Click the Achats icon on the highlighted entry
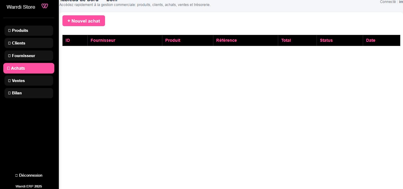Viewport: 403px width, 189px height. (x=9, y=68)
